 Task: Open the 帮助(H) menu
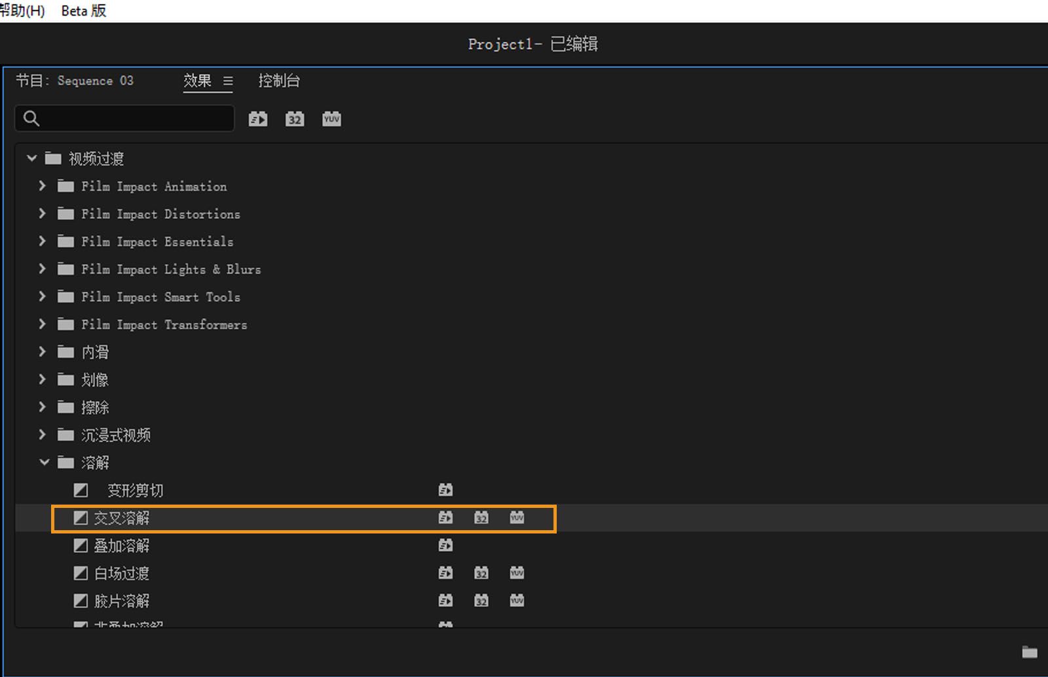tap(22, 10)
